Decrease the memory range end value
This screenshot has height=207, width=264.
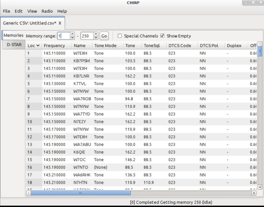(x=96, y=37)
